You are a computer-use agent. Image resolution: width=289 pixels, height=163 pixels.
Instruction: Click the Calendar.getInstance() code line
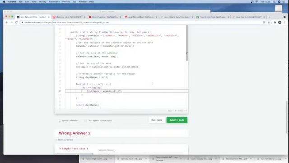pyautogui.click(x=105, y=46)
